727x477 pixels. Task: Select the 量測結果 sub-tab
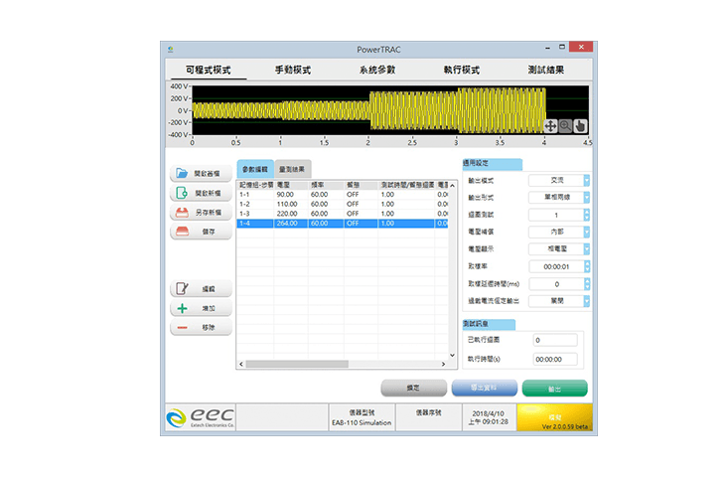[292, 169]
